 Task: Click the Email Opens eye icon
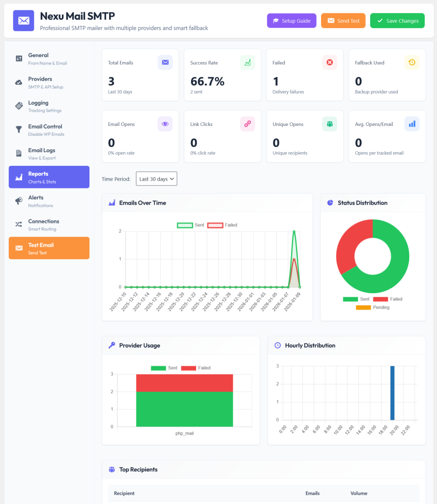[165, 124]
